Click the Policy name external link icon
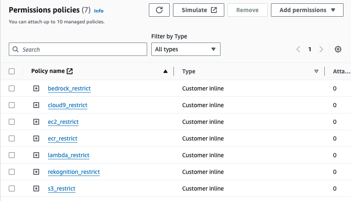The height and width of the screenshot is (201, 351). [70, 71]
